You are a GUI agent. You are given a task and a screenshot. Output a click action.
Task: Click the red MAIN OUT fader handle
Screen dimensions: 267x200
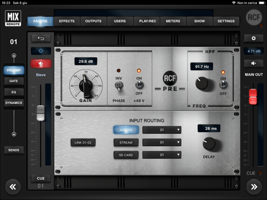[x=253, y=97]
